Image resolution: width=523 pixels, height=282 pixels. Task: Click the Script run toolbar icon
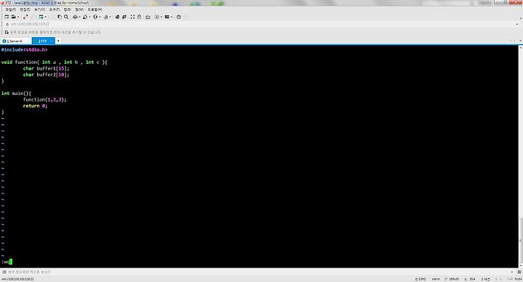coord(157,17)
